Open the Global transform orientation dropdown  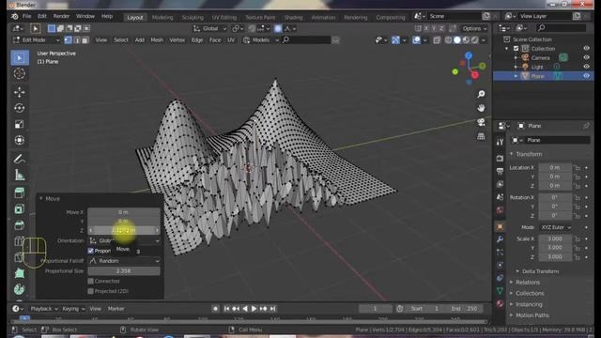210,28
